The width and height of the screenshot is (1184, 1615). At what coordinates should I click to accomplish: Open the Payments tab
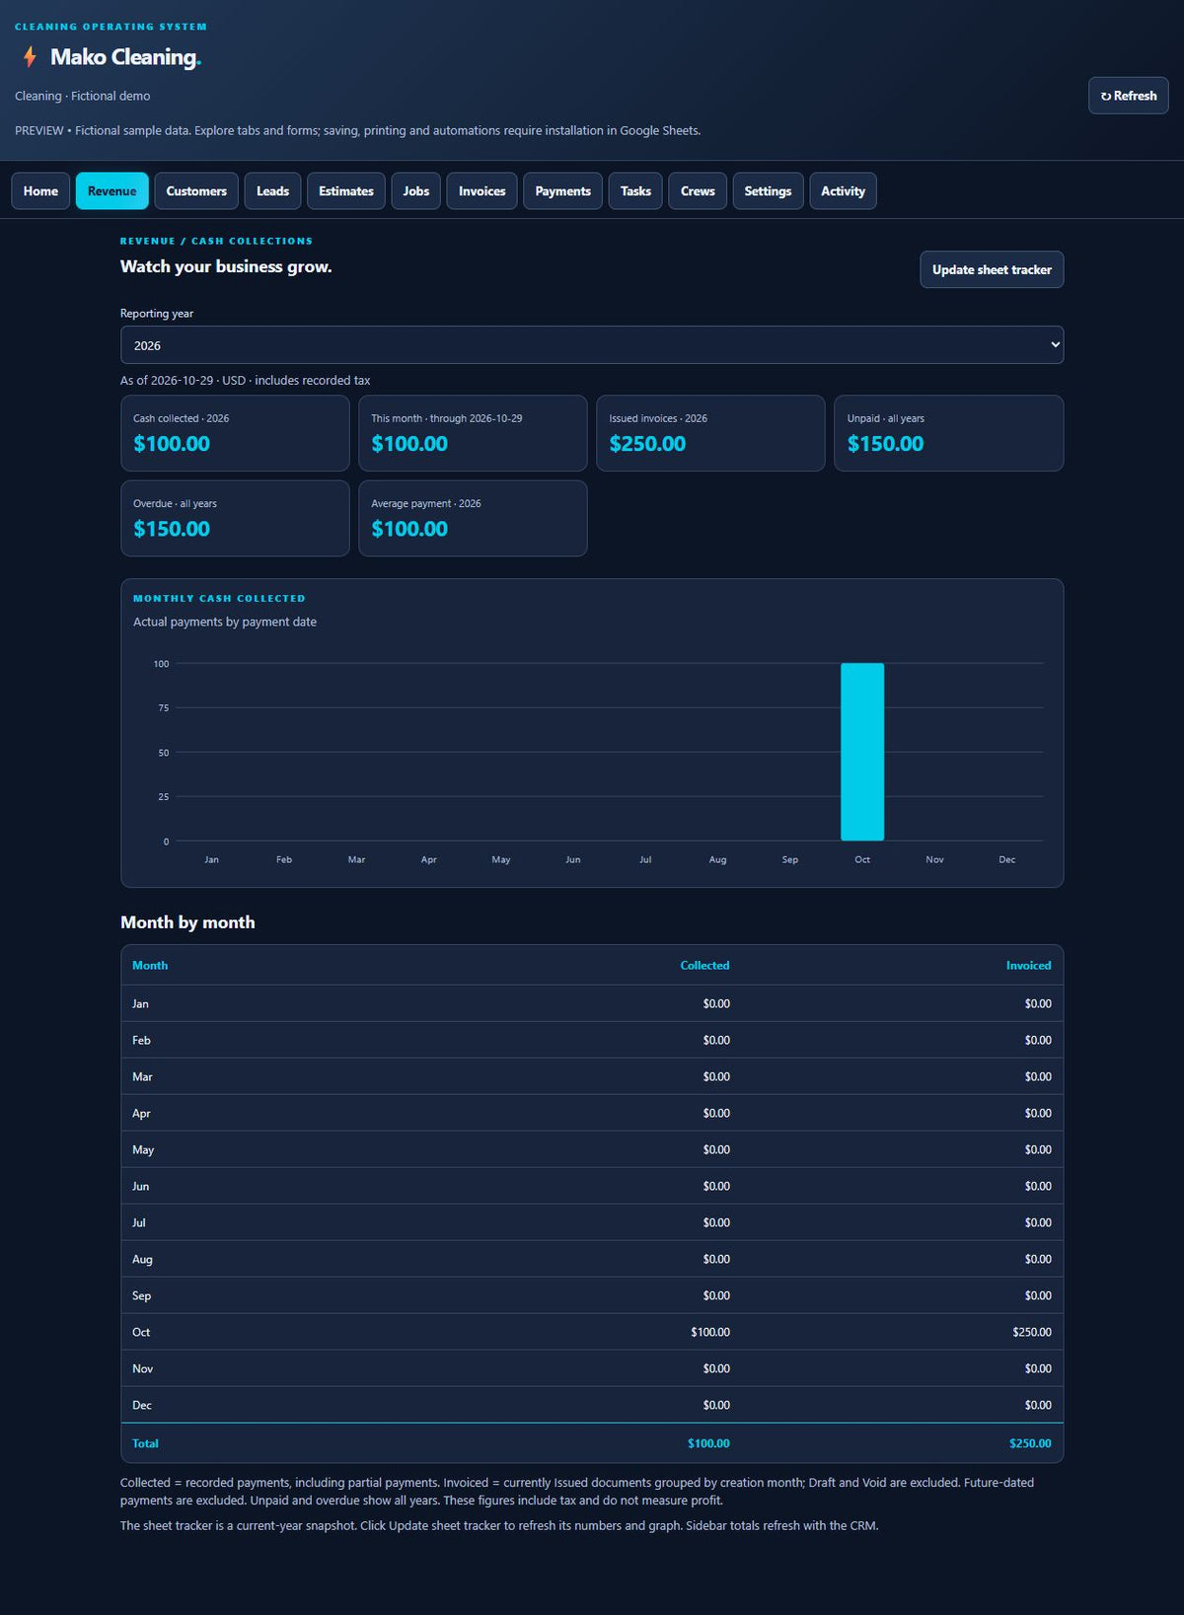point(563,191)
